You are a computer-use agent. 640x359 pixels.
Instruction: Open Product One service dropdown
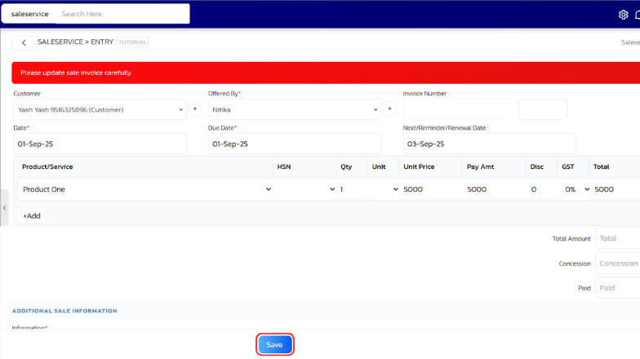(145, 189)
